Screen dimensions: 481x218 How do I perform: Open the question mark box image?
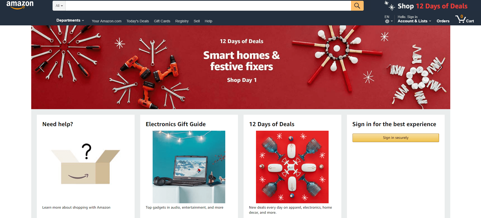click(86, 164)
